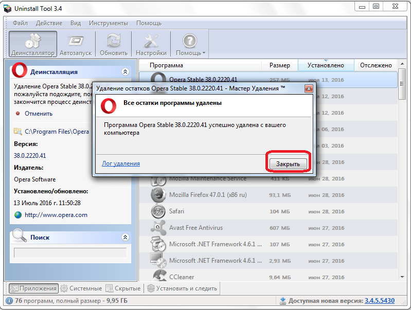Sort by the Размер column header

click(x=280, y=65)
